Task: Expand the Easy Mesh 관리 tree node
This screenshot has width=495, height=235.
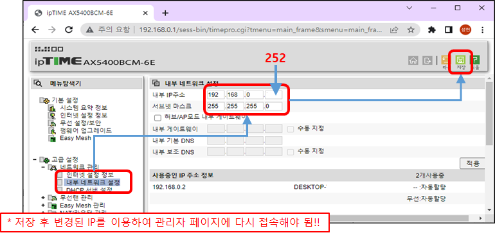Action: pos(43,205)
